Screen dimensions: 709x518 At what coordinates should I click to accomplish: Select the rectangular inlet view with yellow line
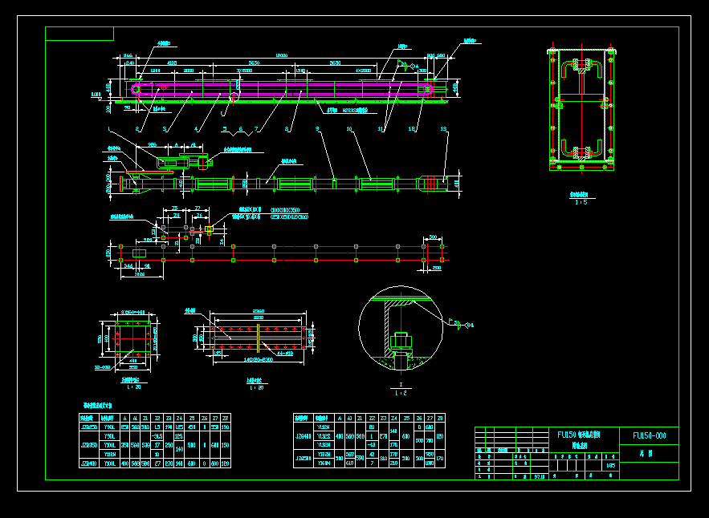(x=258, y=338)
